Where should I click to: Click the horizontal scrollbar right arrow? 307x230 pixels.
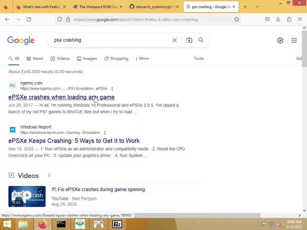coord(300,215)
